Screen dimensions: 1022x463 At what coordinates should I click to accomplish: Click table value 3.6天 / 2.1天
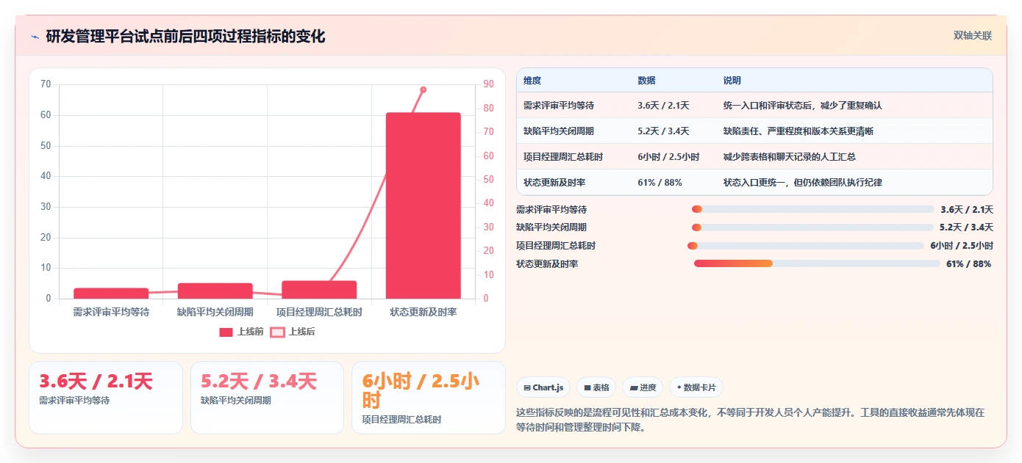click(663, 106)
